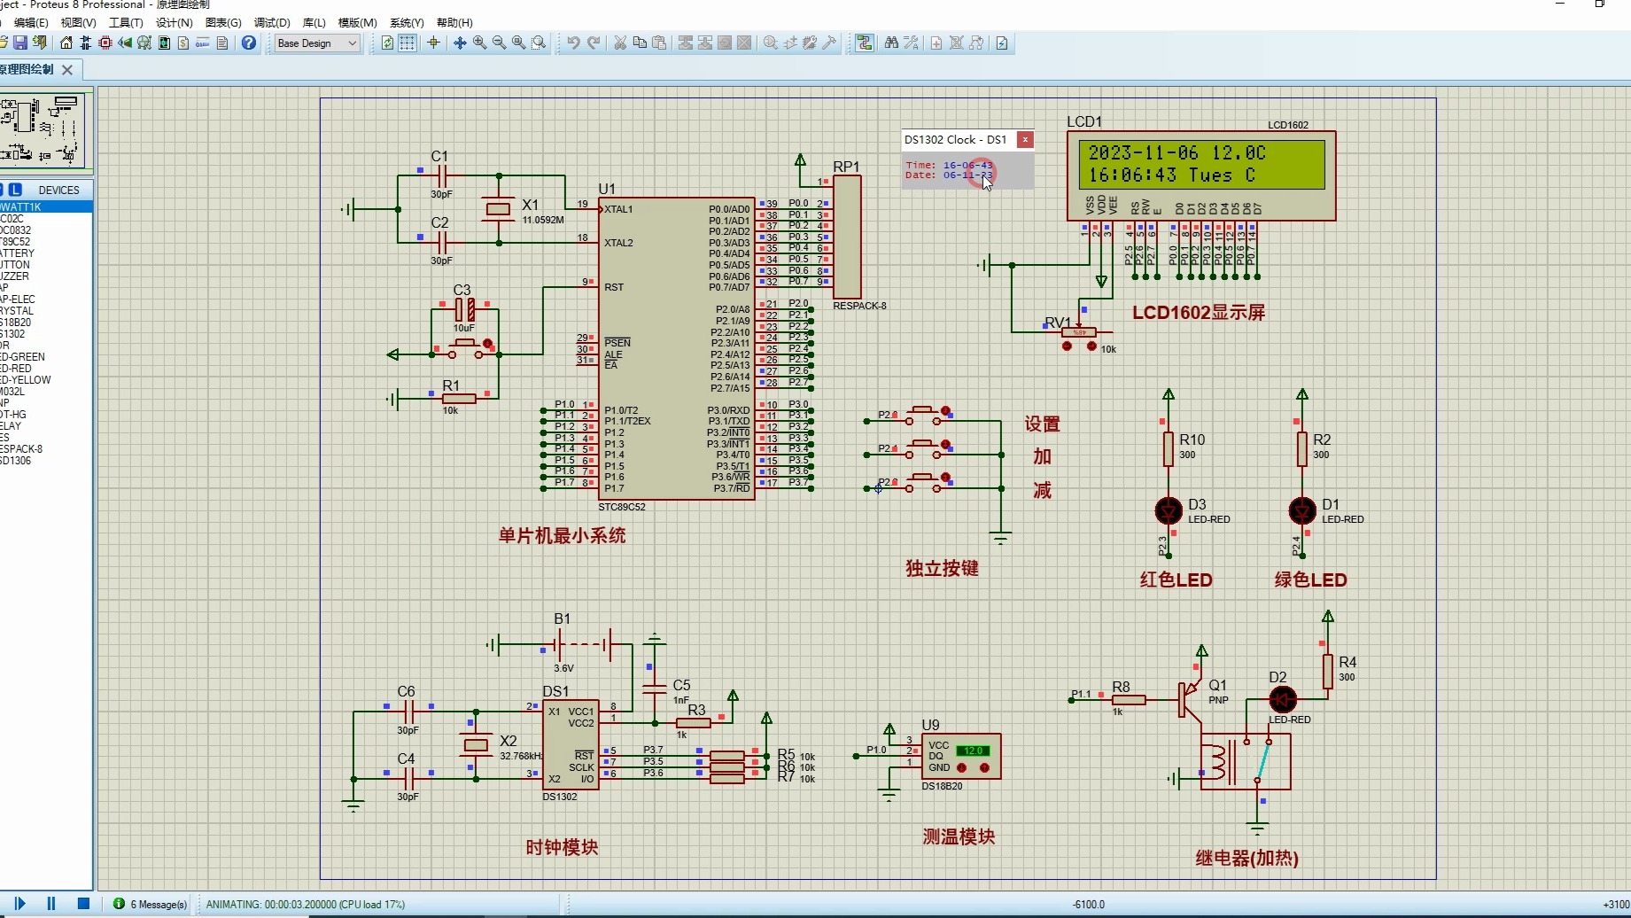Image resolution: width=1631 pixels, height=918 pixels.
Task: Open the Packaging Tool icon
Action: point(810,43)
